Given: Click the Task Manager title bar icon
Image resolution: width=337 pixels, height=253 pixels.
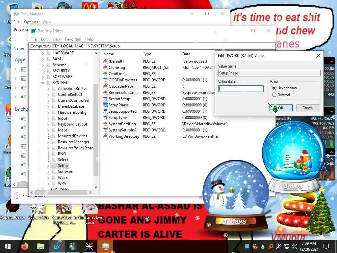Looking at the screenshot, I should [16, 14].
